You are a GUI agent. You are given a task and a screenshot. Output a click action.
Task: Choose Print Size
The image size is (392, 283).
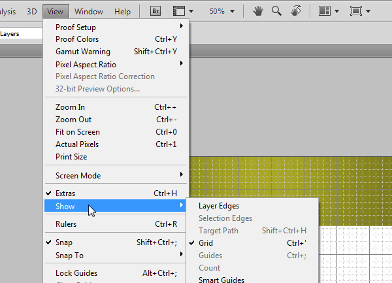(x=116, y=157)
